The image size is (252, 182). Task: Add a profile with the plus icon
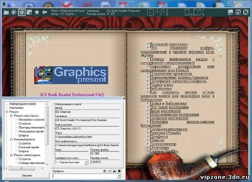pyautogui.click(x=104, y=171)
